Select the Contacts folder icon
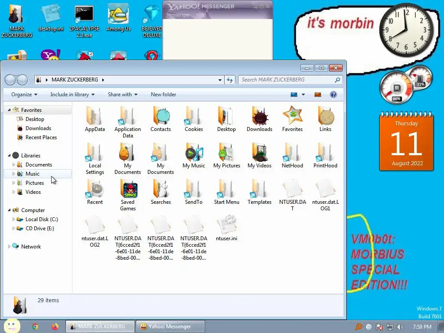Screen dimensions: 444x333 tap(160, 119)
